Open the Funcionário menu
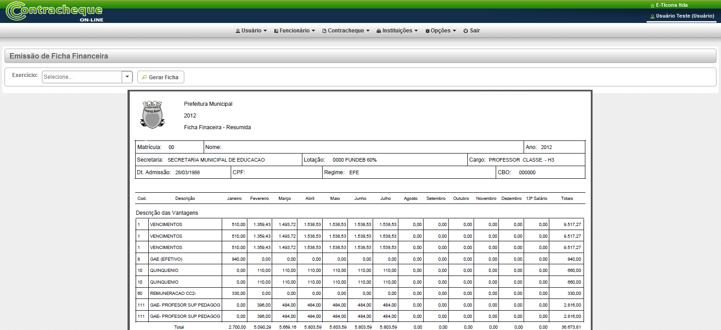 tap(295, 31)
